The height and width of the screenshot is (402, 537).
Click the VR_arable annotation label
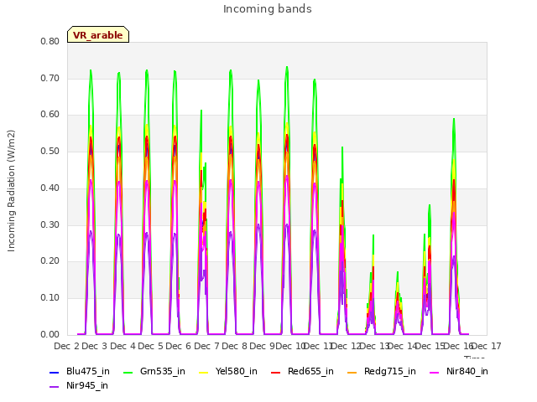(98, 35)
